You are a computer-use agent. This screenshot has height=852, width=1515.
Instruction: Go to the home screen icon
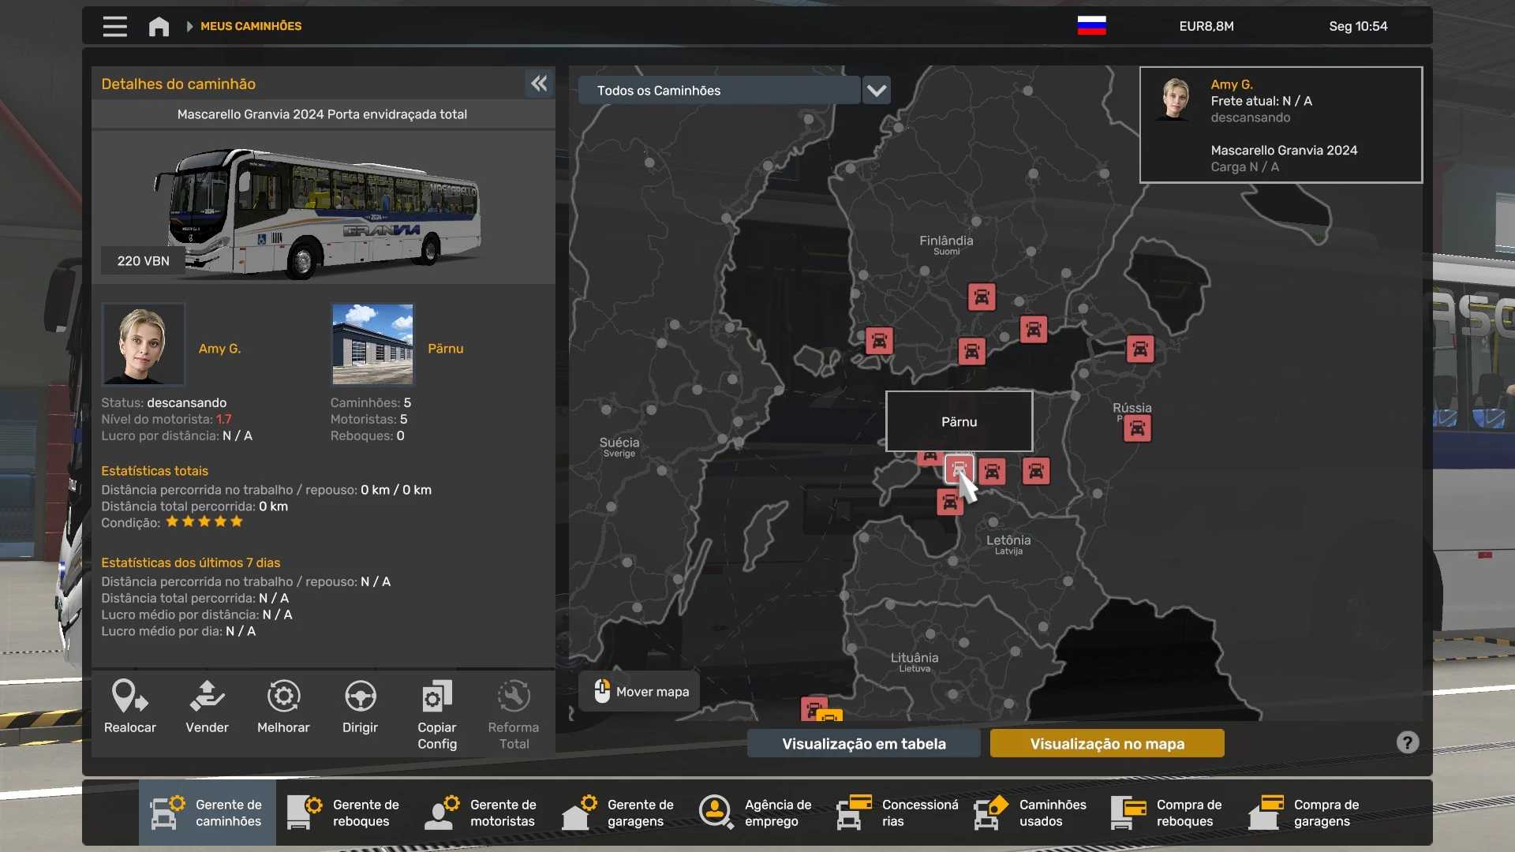coord(159,26)
